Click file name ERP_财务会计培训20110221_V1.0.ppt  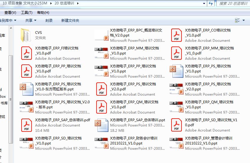tap(134, 141)
